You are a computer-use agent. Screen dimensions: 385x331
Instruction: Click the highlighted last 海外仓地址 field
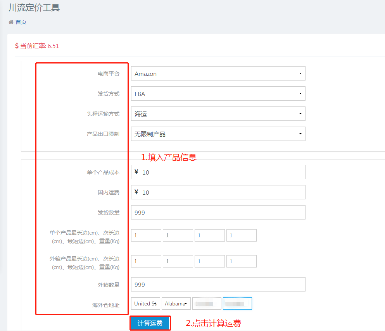(237, 304)
